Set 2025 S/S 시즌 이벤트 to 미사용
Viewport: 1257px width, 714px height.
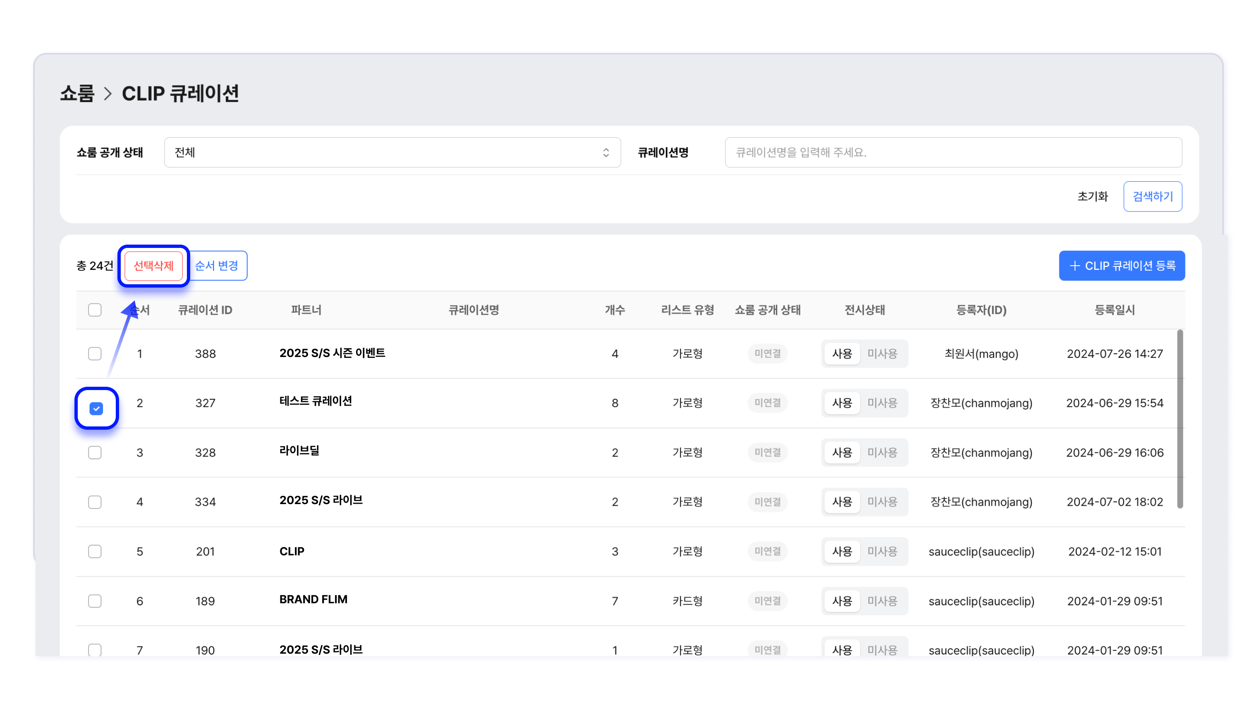pyautogui.click(x=882, y=354)
